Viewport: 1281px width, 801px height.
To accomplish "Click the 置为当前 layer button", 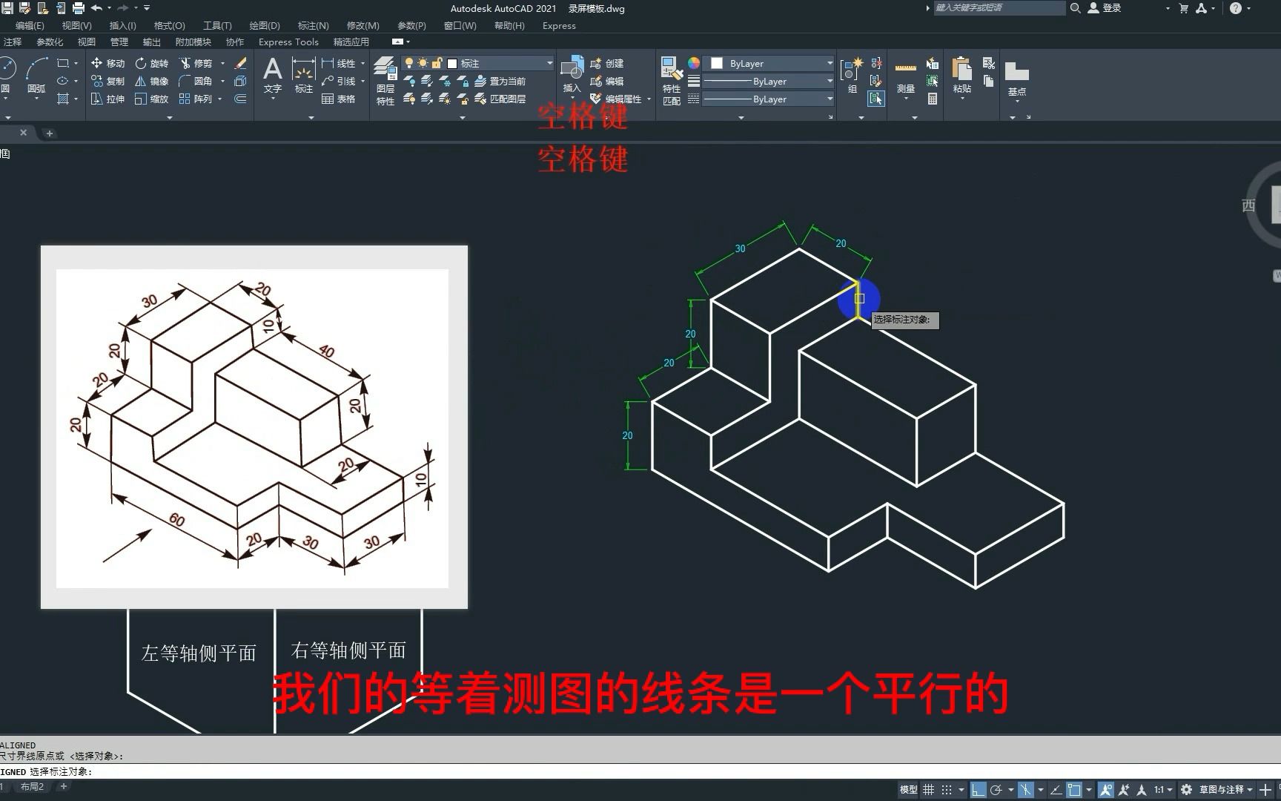I will pyautogui.click(x=508, y=82).
